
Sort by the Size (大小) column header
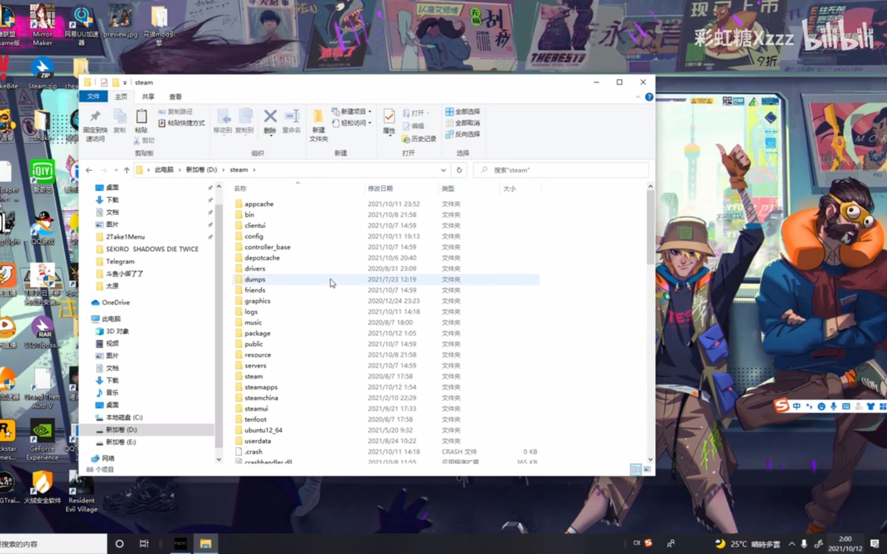520,188
